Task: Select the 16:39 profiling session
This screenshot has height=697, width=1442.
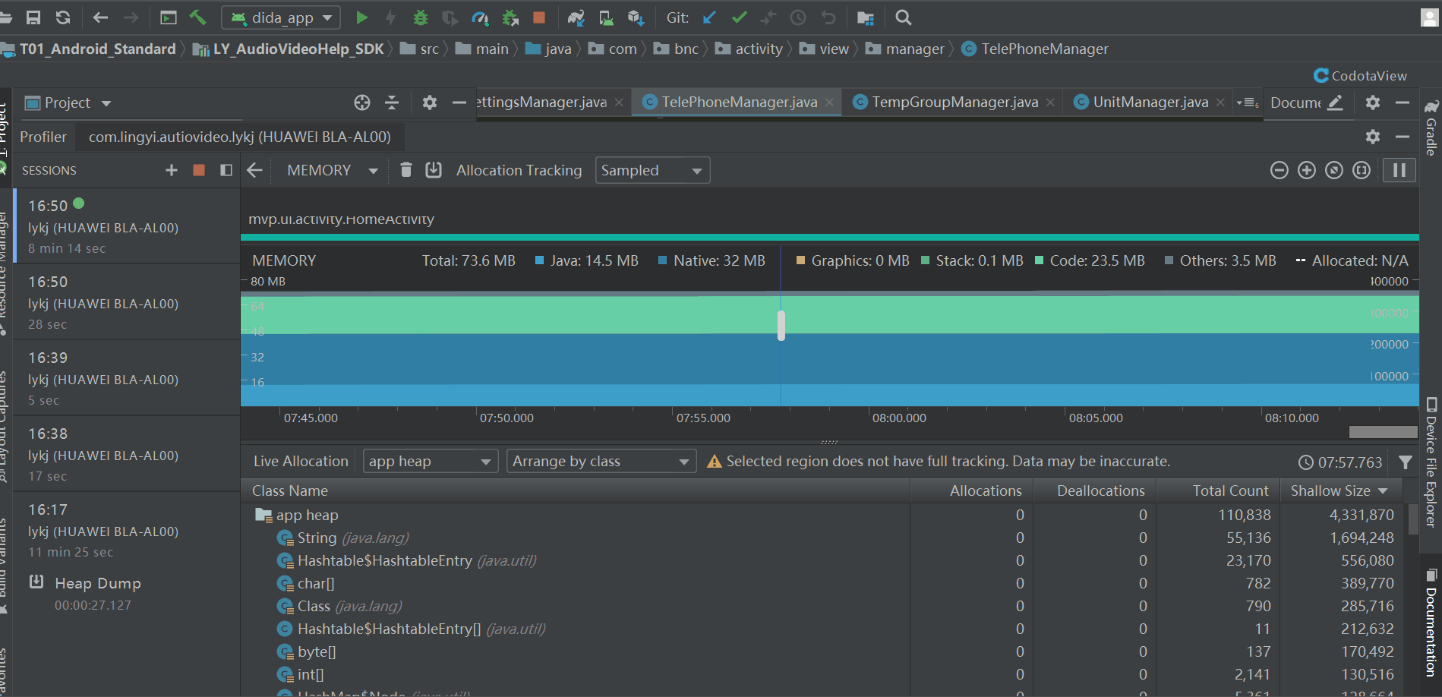Action: (127, 378)
